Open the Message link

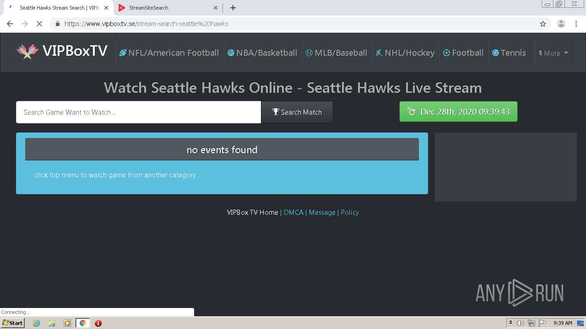coord(322,212)
